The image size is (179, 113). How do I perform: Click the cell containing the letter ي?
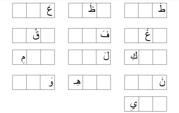pos(132,104)
